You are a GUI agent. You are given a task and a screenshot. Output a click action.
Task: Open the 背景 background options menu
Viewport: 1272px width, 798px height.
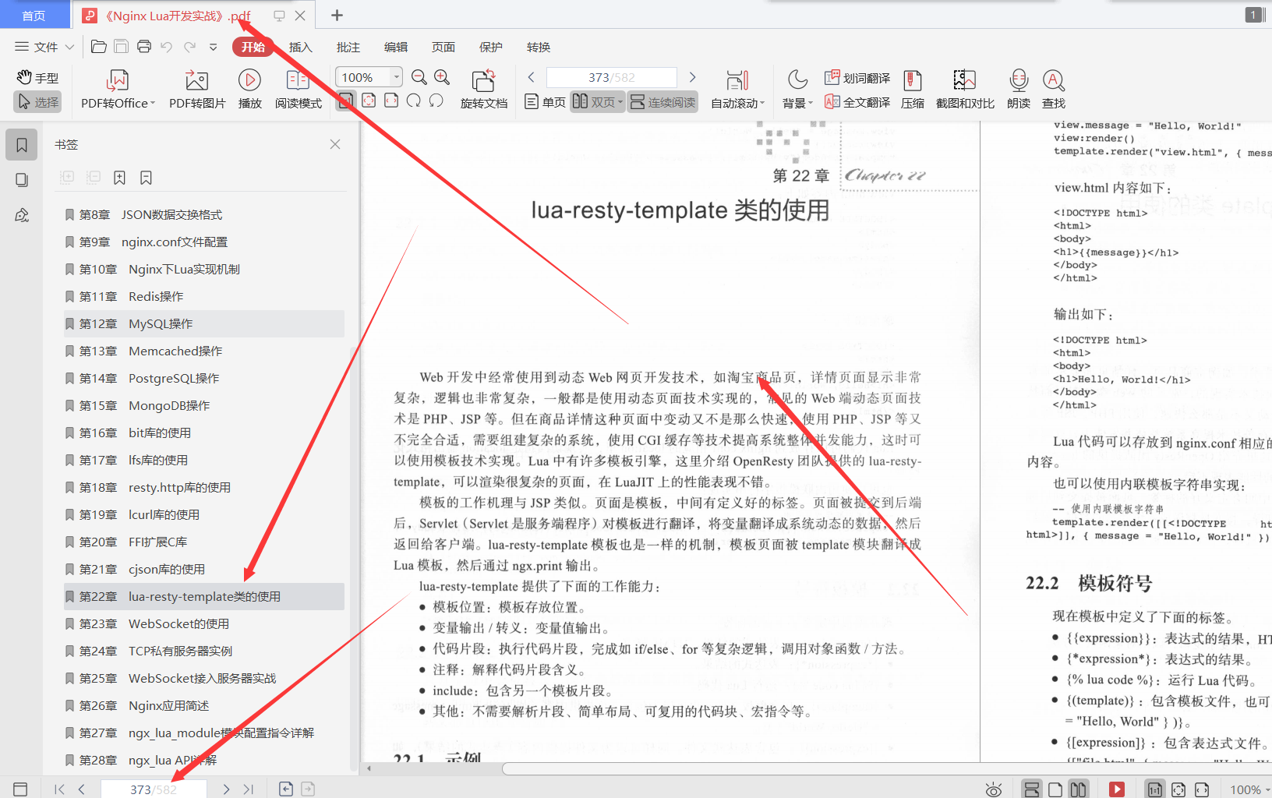(797, 88)
